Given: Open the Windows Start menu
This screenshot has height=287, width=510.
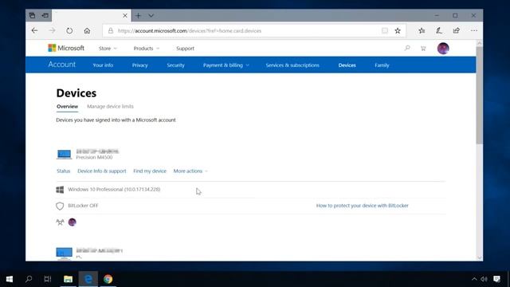Looking at the screenshot, I should click(x=10, y=279).
